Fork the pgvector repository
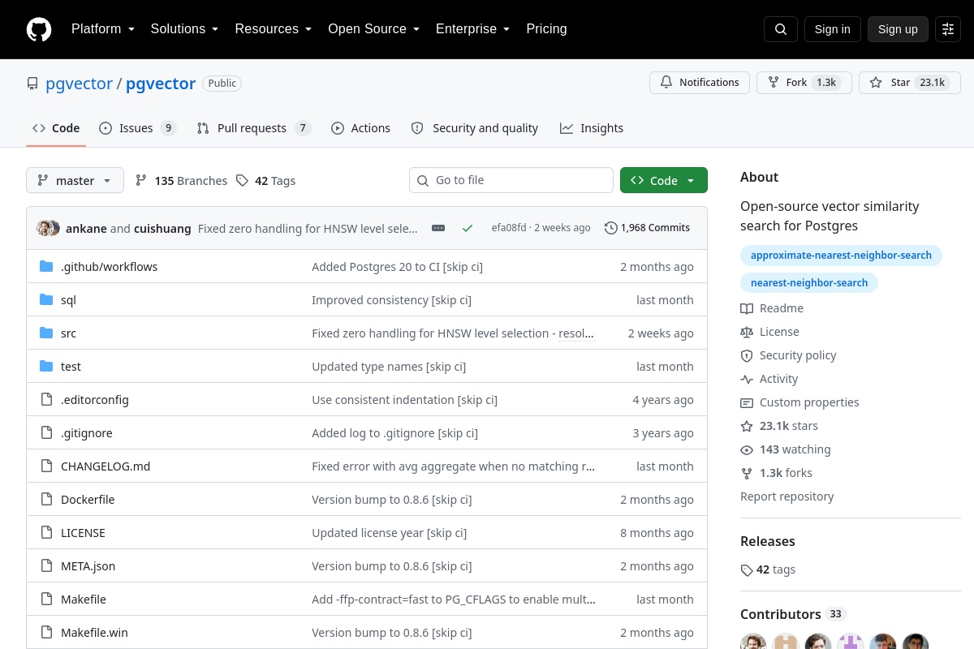The height and width of the screenshot is (649, 974). 804,83
